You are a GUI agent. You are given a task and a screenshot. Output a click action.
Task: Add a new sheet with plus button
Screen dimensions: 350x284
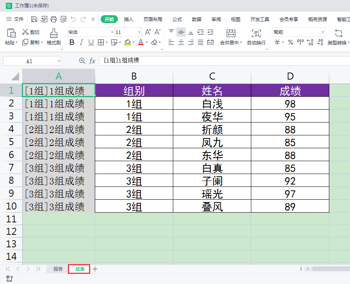(95, 269)
